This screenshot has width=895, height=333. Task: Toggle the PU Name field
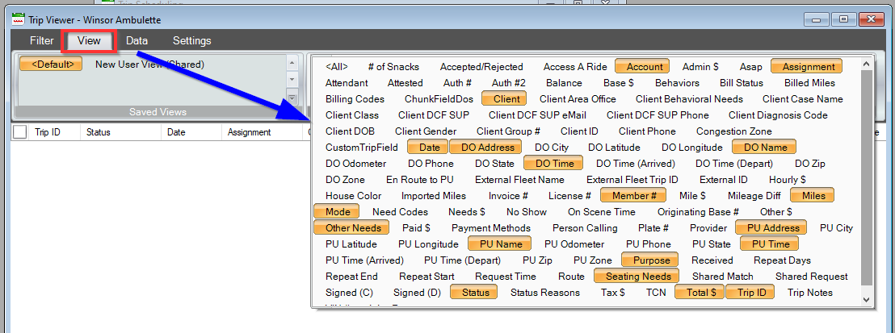point(501,244)
